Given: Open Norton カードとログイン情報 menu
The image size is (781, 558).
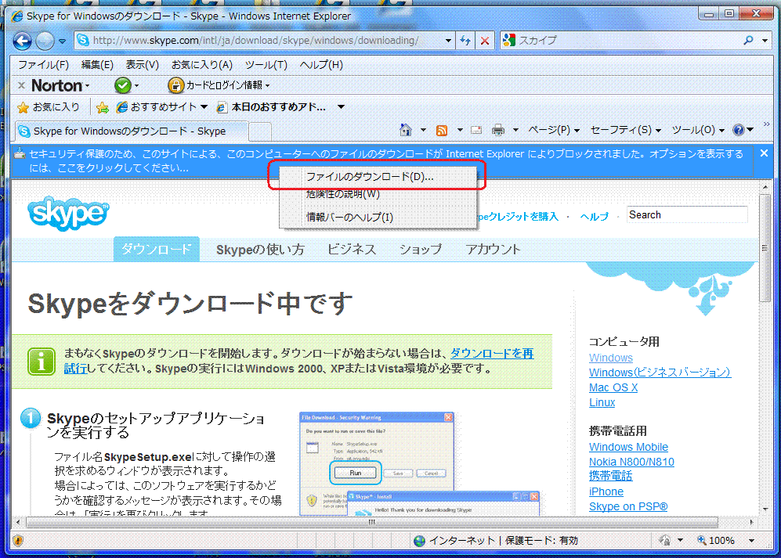Looking at the screenshot, I should tap(219, 85).
